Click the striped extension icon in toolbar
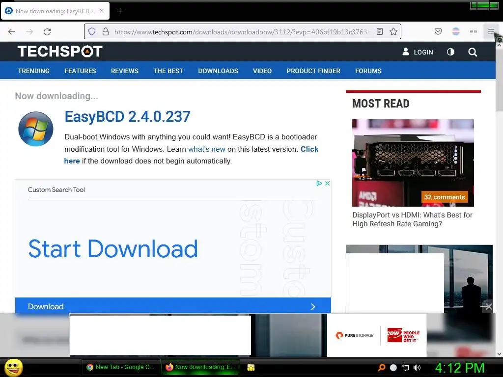Image resolution: width=503 pixels, height=377 pixels. 455,31
